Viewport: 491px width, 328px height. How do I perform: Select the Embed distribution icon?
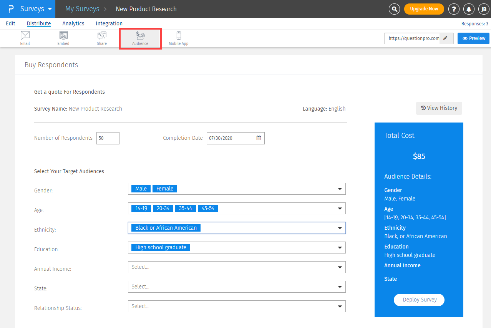(x=63, y=38)
